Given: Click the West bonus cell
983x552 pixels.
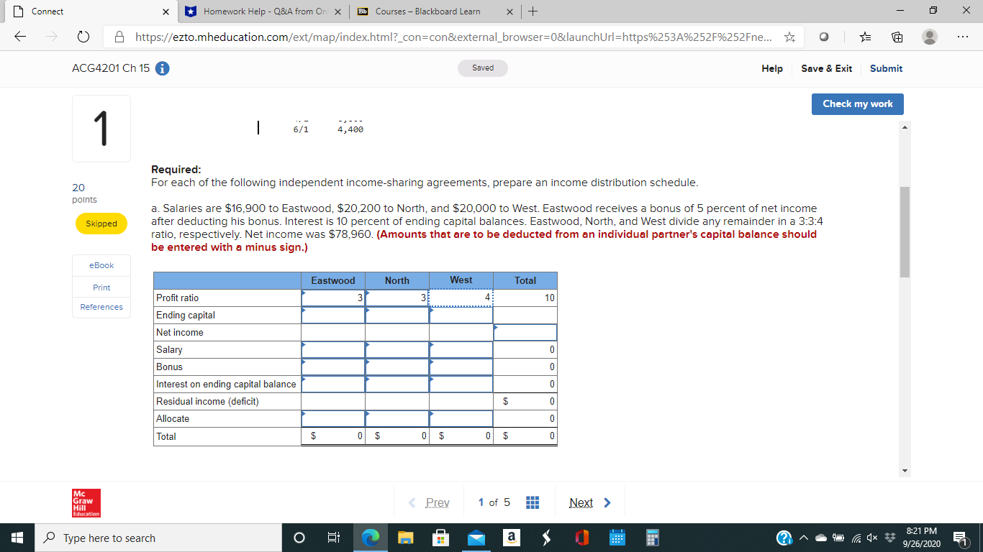Looking at the screenshot, I should coord(461,367).
